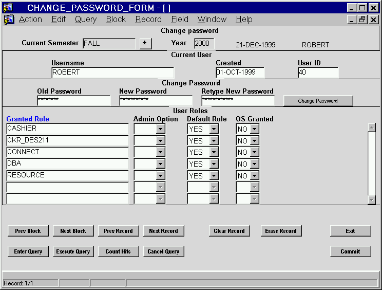Open the Help menu

244,19
